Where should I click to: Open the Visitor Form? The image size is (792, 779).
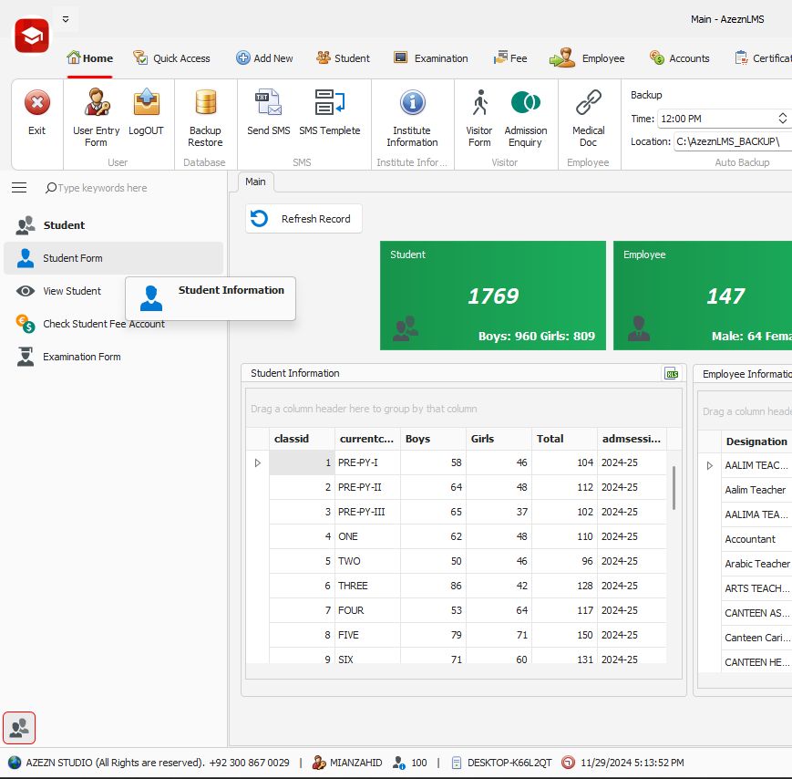(x=478, y=115)
